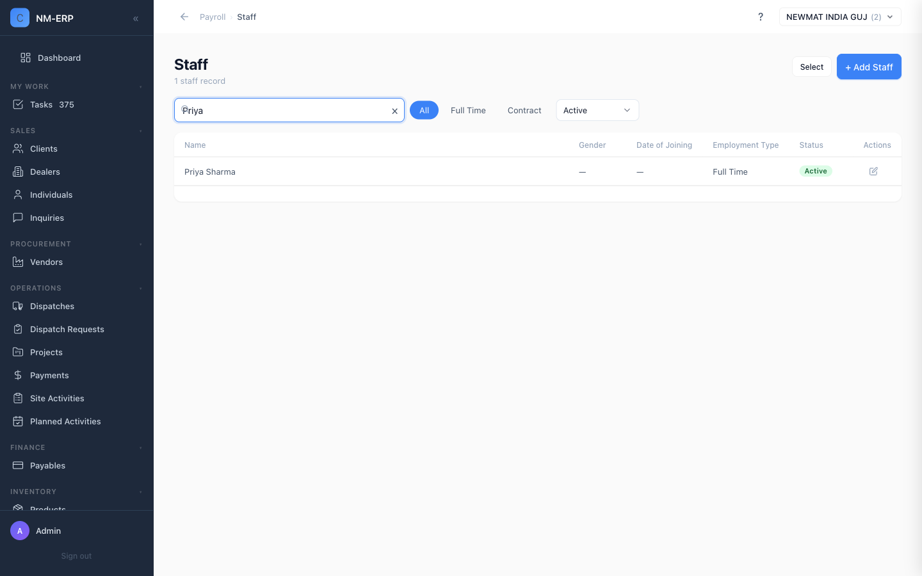Open NEWMAT INDIA GUJ company selector
Image resolution: width=922 pixels, height=576 pixels.
coord(840,17)
